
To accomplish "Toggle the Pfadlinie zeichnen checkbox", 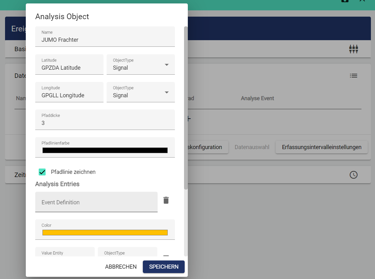I will 42,172.
